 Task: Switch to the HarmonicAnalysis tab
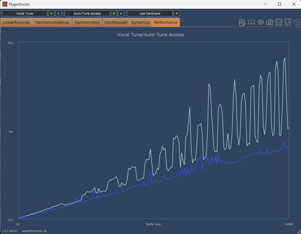click(x=52, y=22)
